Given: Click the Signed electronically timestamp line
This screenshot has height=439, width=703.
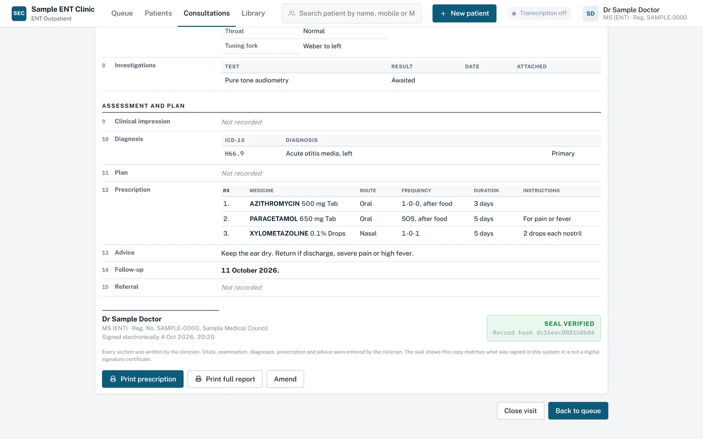Looking at the screenshot, I should pyautogui.click(x=158, y=337).
